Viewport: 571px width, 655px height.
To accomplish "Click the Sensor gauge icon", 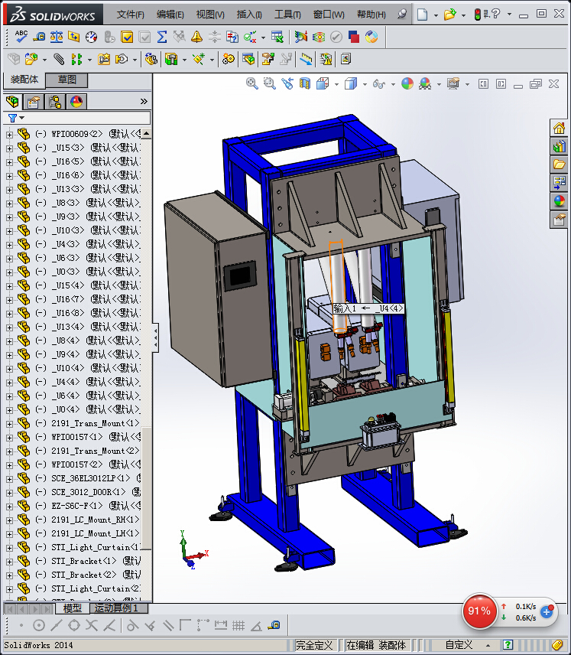I will point(92,37).
